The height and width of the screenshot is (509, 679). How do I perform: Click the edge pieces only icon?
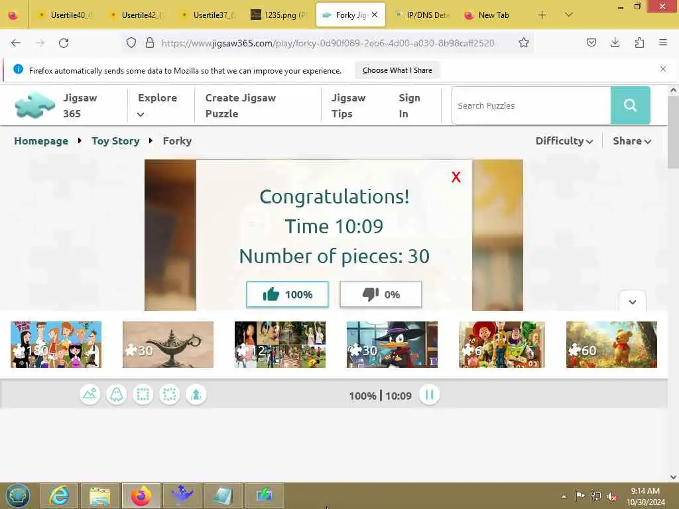click(143, 395)
